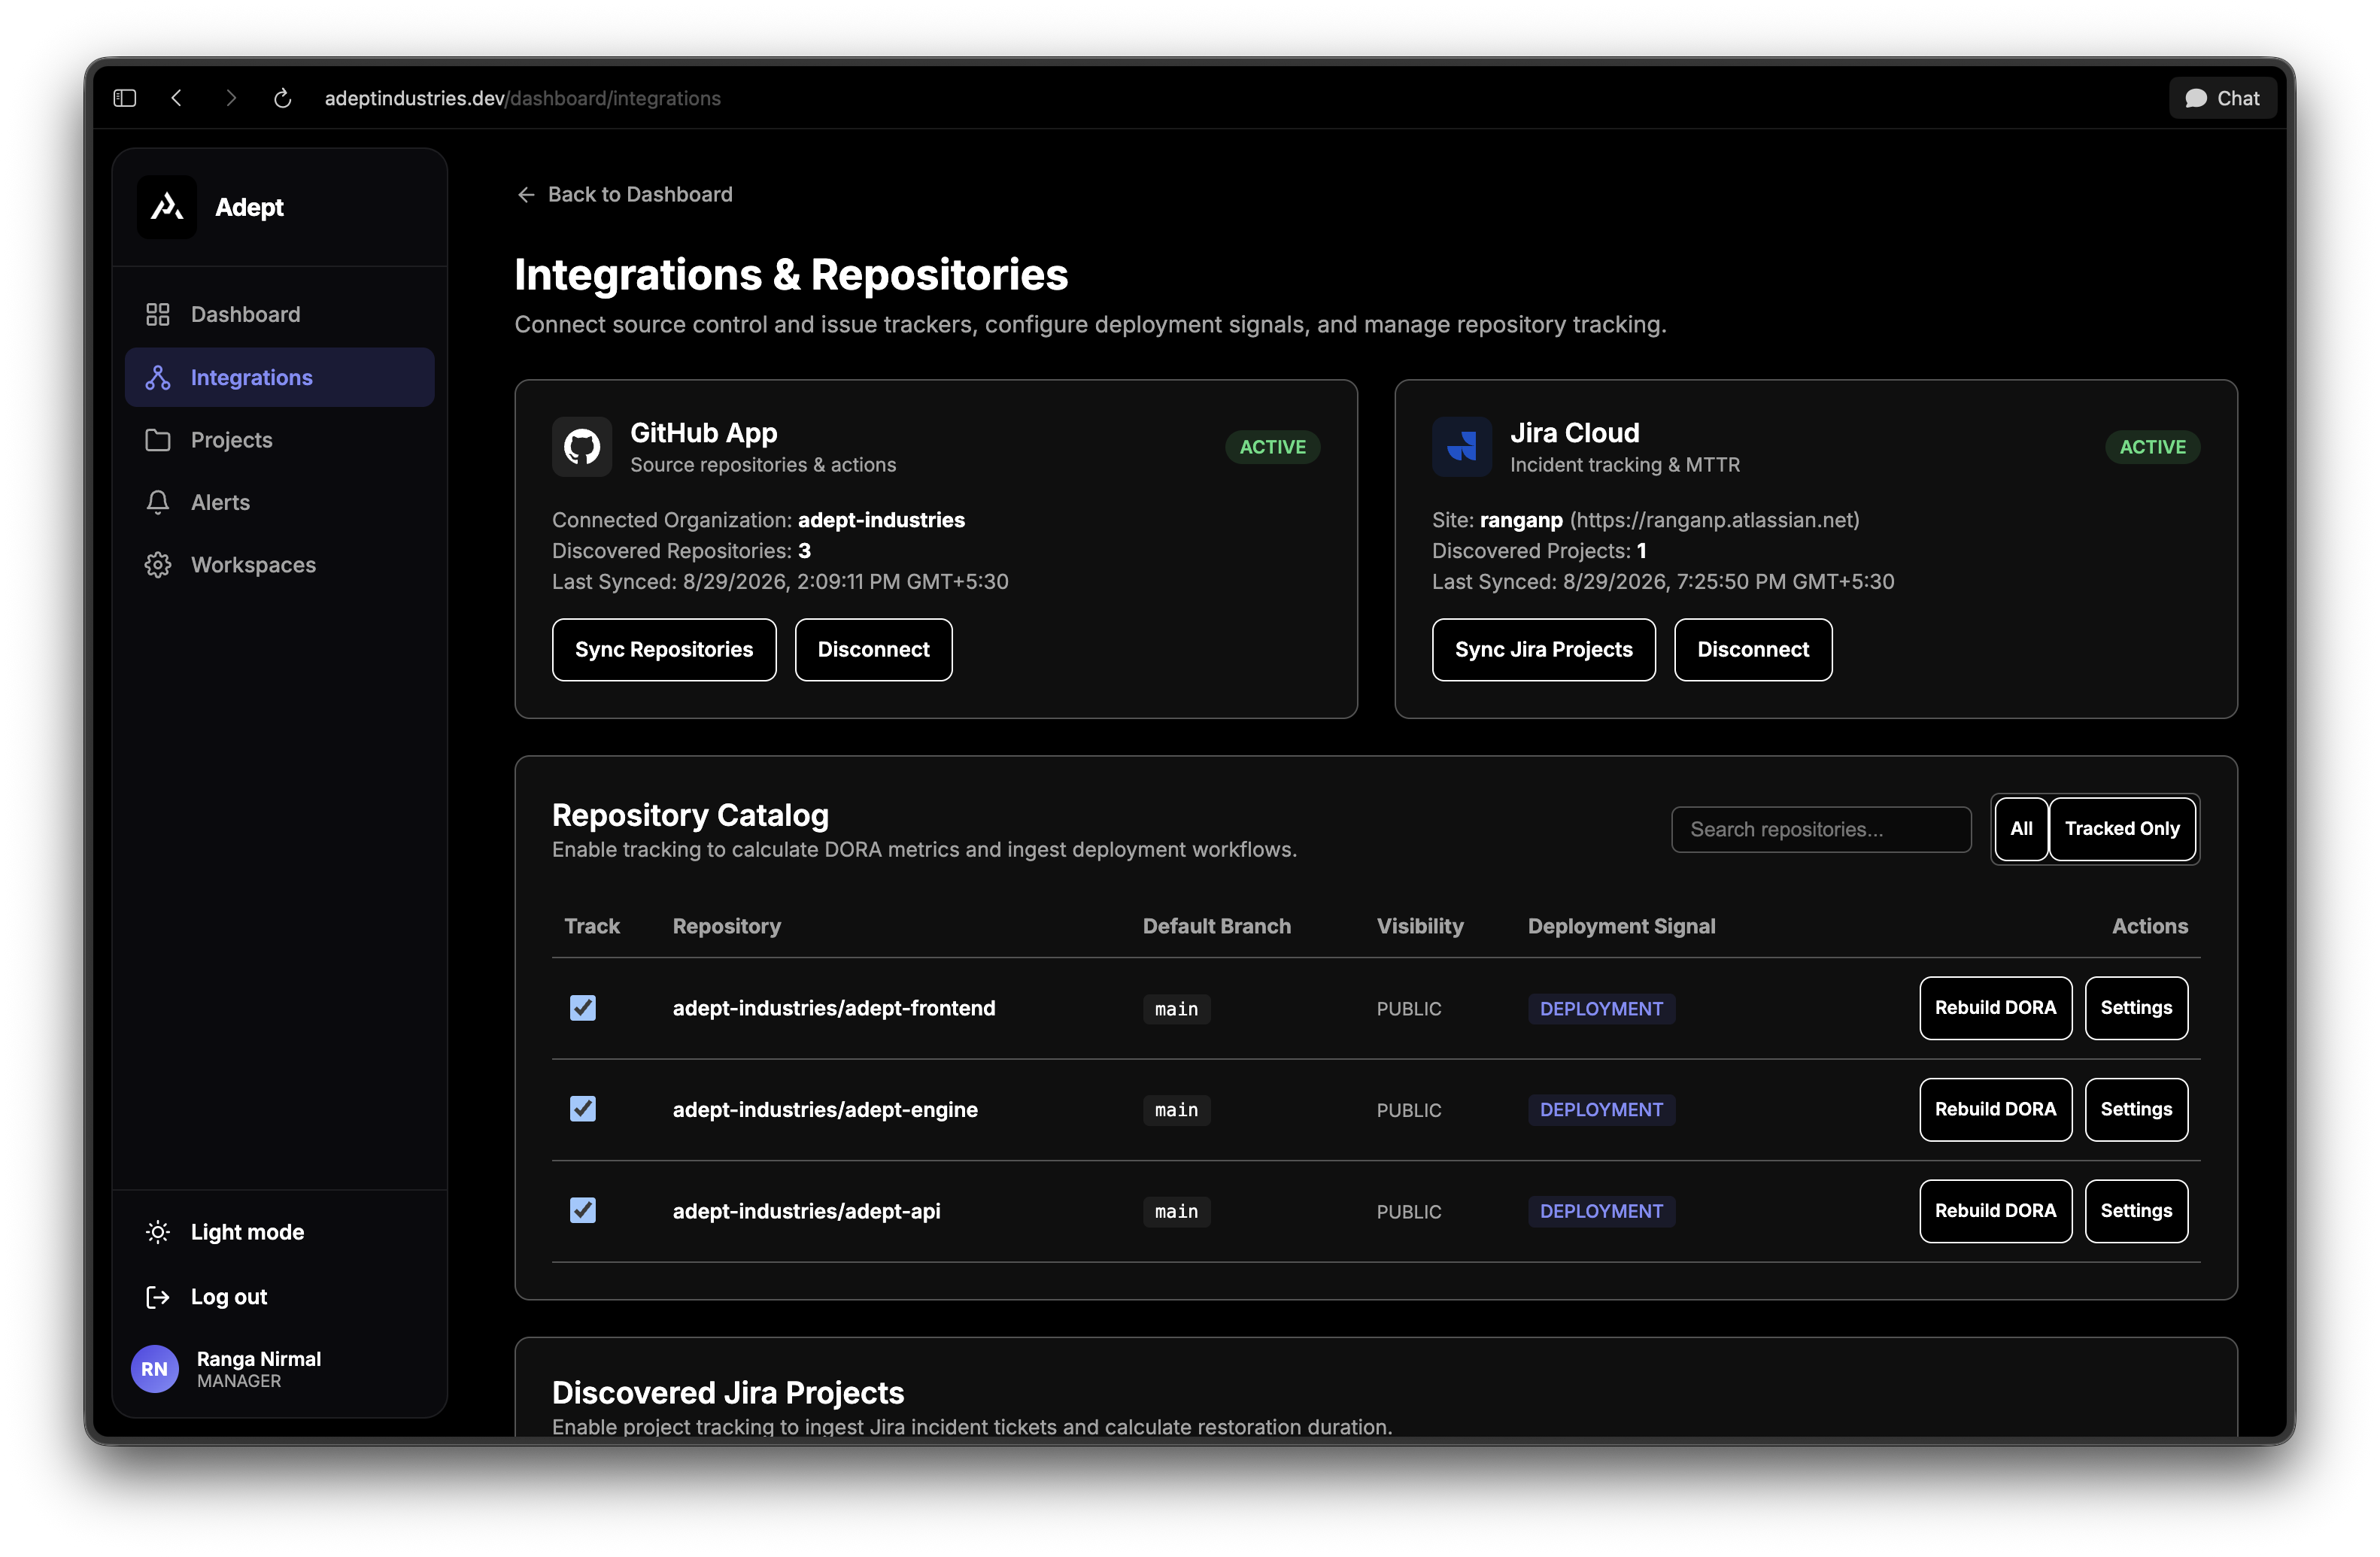The image size is (2380, 1557).
Task: Click DEPLOYMENT badge for adept-engine
Action: click(x=1601, y=1110)
